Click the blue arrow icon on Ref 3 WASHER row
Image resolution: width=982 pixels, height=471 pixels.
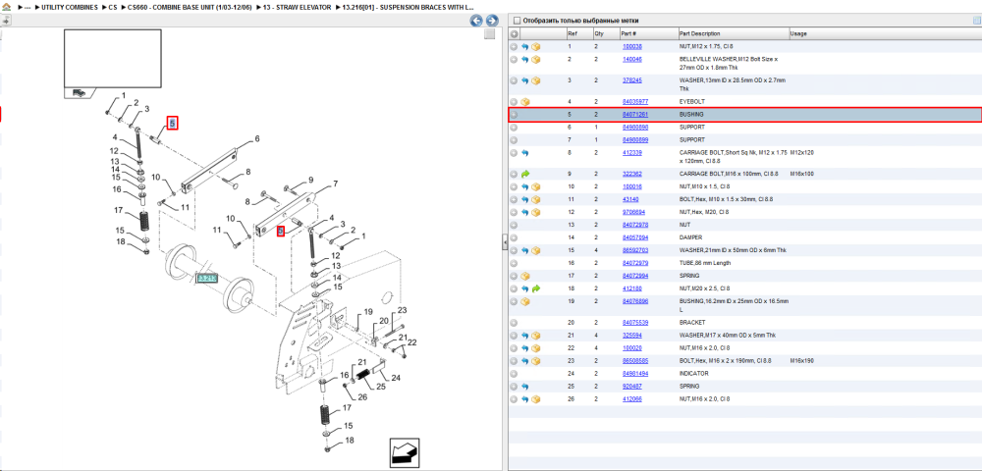524,80
